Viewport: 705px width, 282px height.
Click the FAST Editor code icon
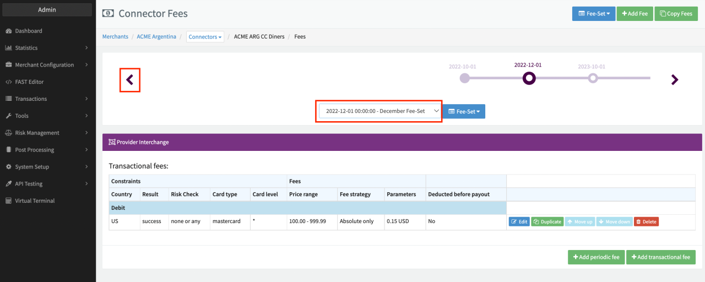point(9,82)
